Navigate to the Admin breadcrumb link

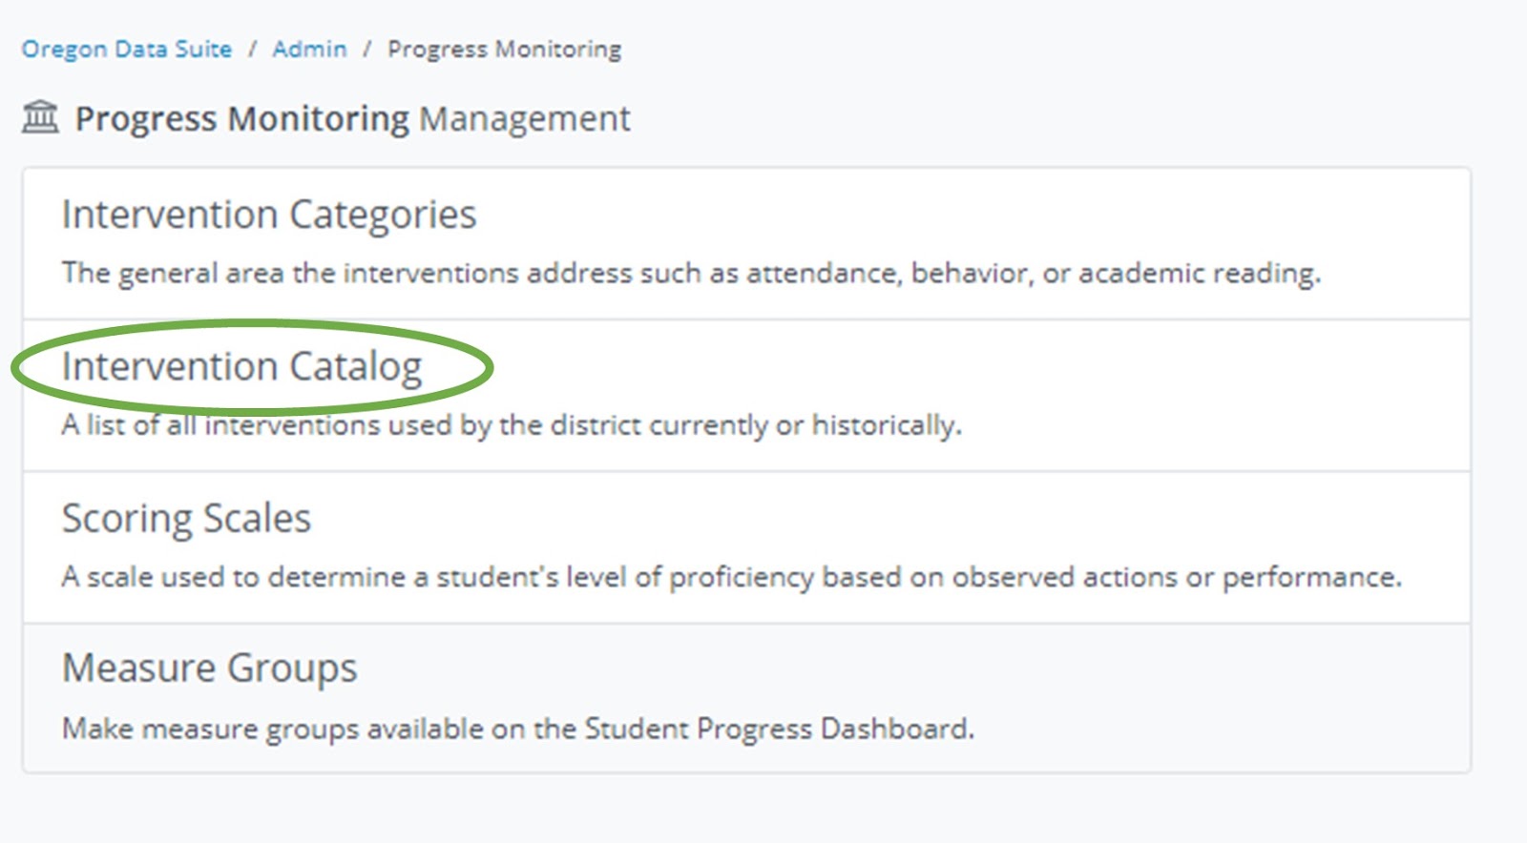[x=309, y=49]
